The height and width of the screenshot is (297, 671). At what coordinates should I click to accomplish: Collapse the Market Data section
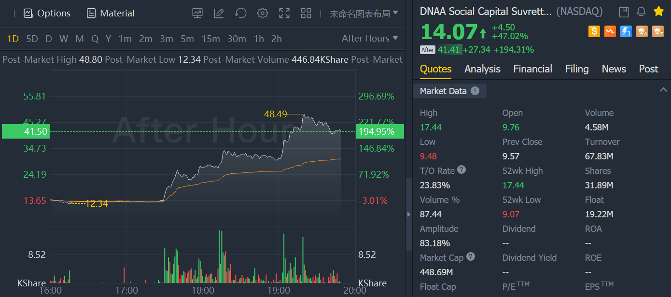click(663, 90)
